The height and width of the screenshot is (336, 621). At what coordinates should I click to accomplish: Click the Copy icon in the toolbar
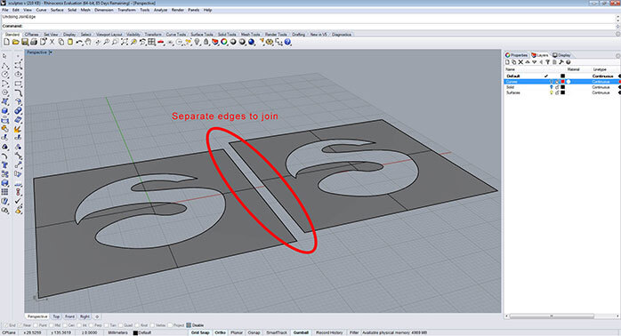pos(61,42)
